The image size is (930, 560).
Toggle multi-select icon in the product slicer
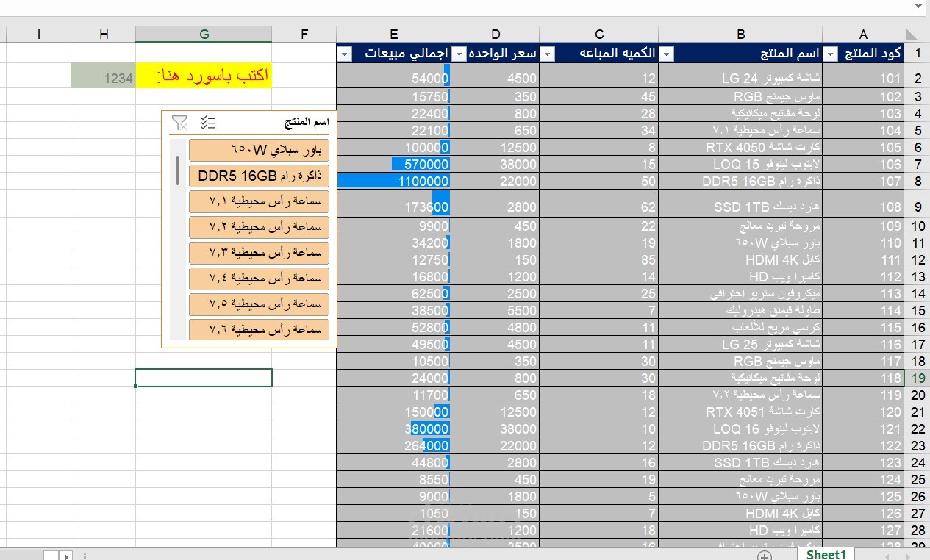208,123
